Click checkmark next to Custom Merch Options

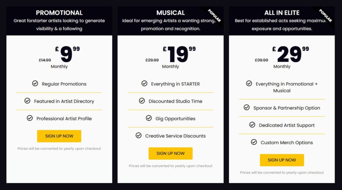pos(254,142)
